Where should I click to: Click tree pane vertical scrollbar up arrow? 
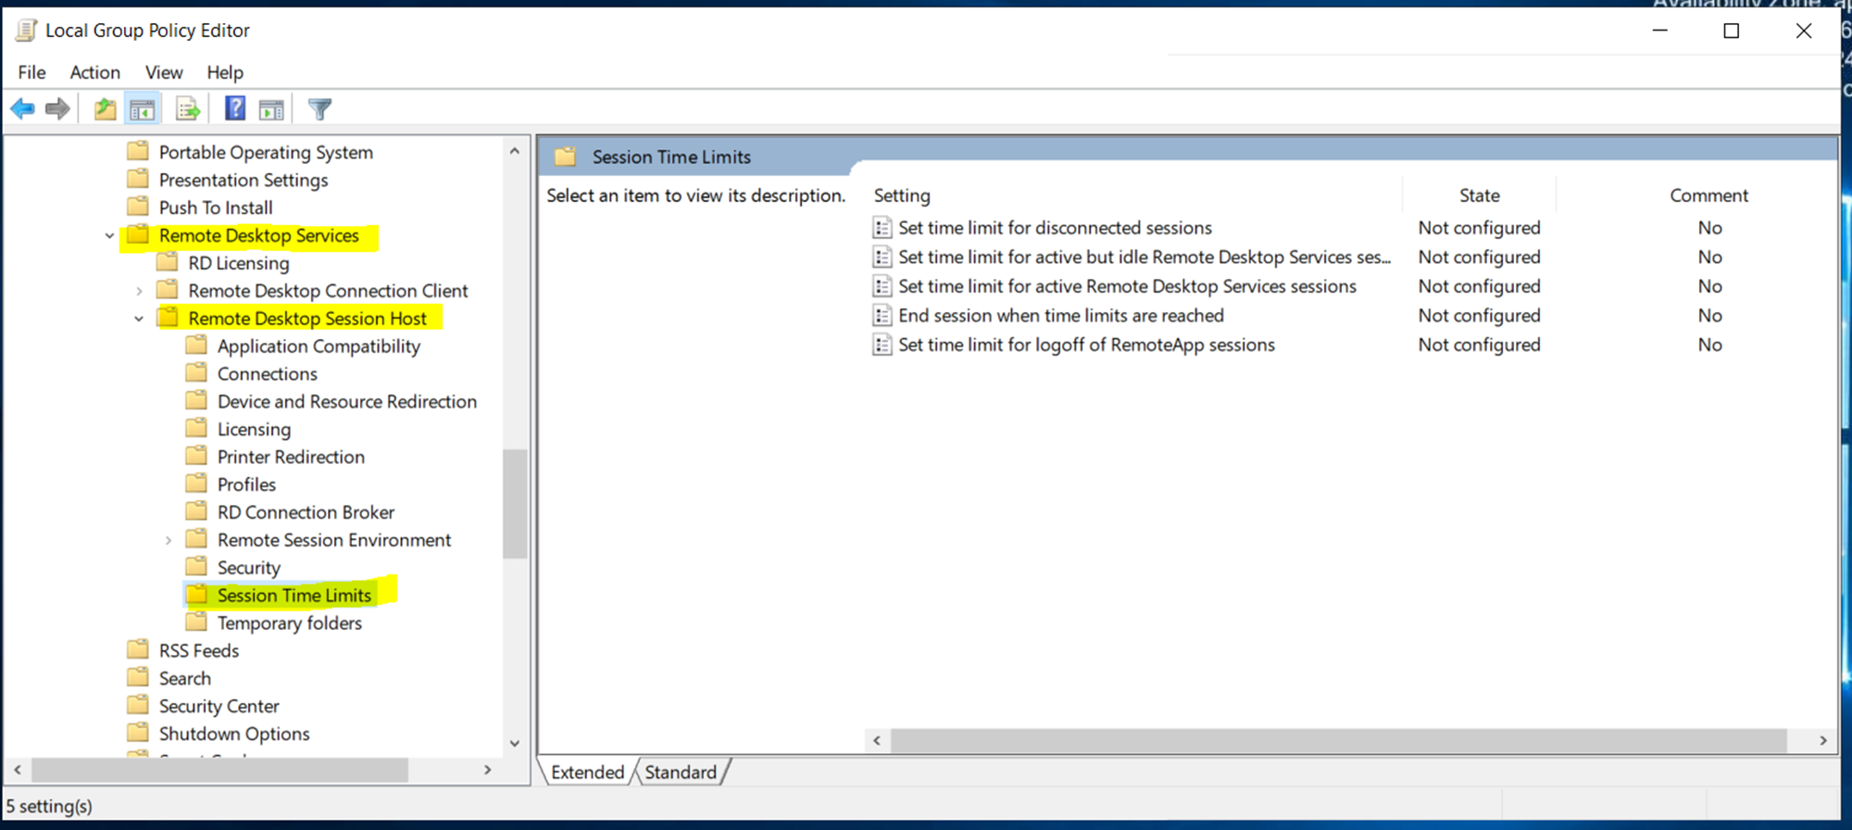(x=515, y=150)
